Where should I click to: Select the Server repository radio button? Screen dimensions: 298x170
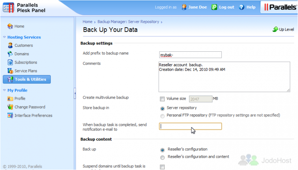(x=162, y=109)
